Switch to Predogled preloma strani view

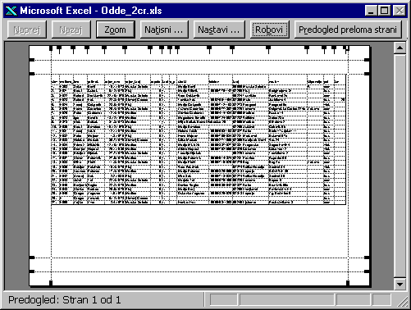(x=348, y=30)
